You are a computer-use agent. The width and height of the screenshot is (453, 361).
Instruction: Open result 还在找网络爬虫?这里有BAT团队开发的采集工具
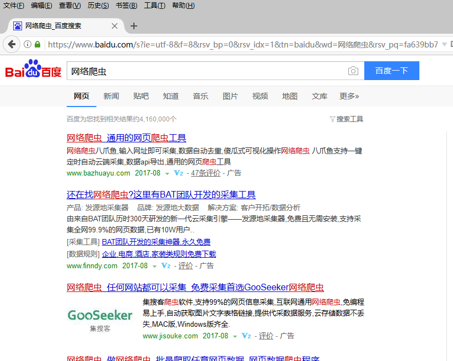pos(161,195)
